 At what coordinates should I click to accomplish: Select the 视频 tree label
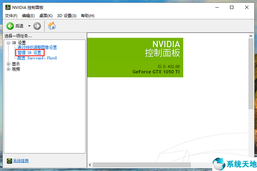tap(16, 69)
